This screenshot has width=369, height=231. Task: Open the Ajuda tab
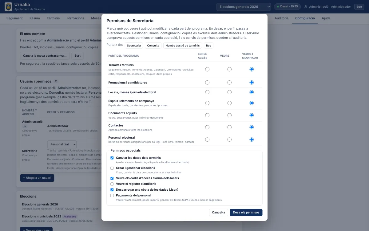tap(326, 18)
